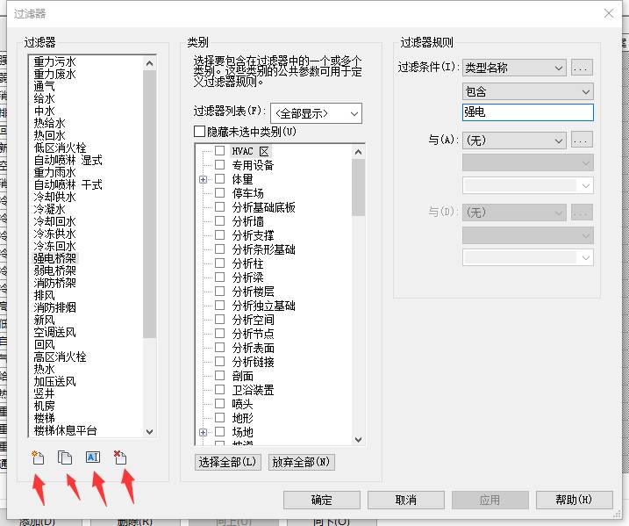The width and height of the screenshot is (629, 526).
Task: Click the Delete filter icon
Action: click(120, 457)
